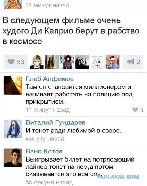Open liker avatar with fur hood coat
Viewport: 147px width, 186px height.
[67, 62]
